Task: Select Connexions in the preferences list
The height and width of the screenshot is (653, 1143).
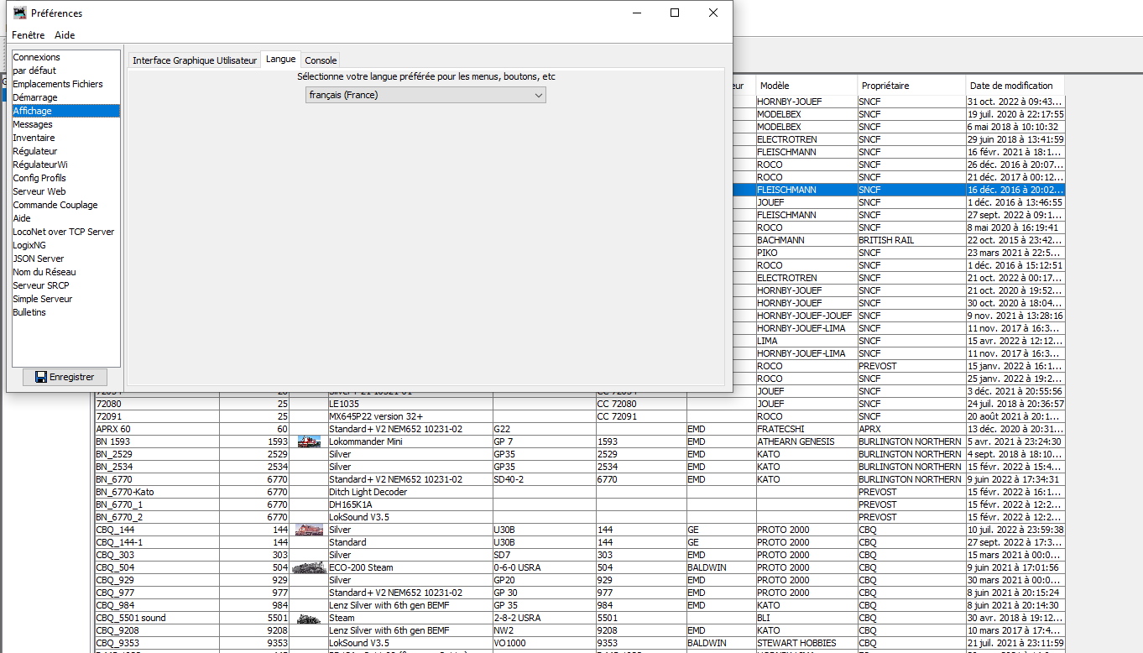Action: click(x=65, y=57)
